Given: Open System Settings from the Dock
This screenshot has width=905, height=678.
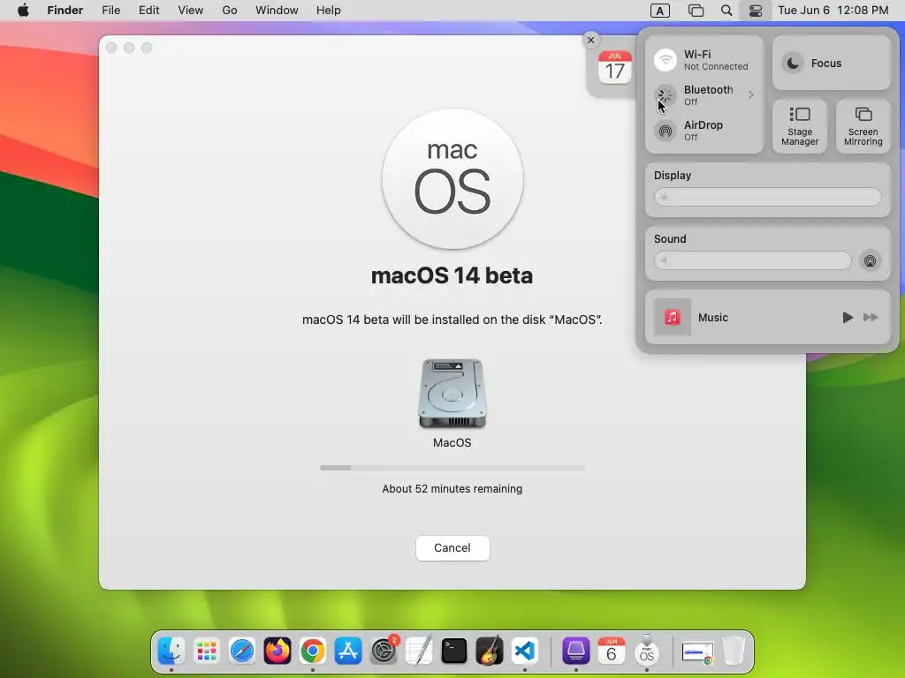Looking at the screenshot, I should click(x=384, y=652).
